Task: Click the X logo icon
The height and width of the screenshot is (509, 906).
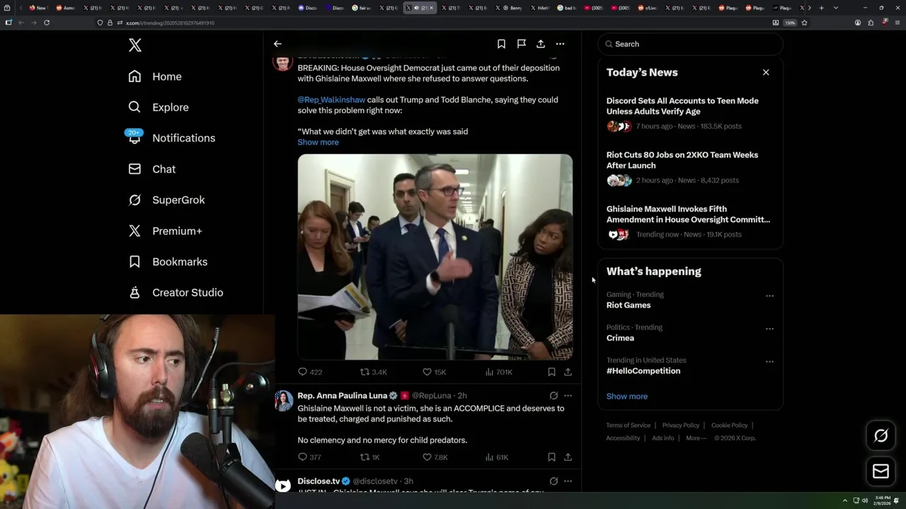Action: [135, 45]
